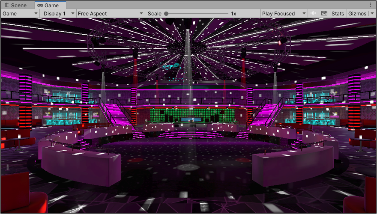377x214 pixels.
Task: Open the Free Aspect resolution dropdown
Action: pos(110,13)
